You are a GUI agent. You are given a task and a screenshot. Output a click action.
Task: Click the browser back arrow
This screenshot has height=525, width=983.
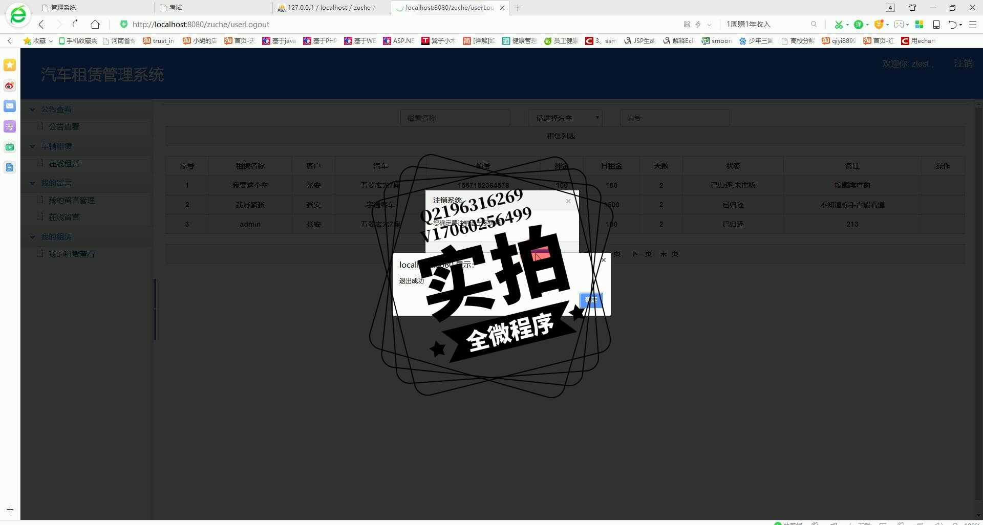pos(41,24)
